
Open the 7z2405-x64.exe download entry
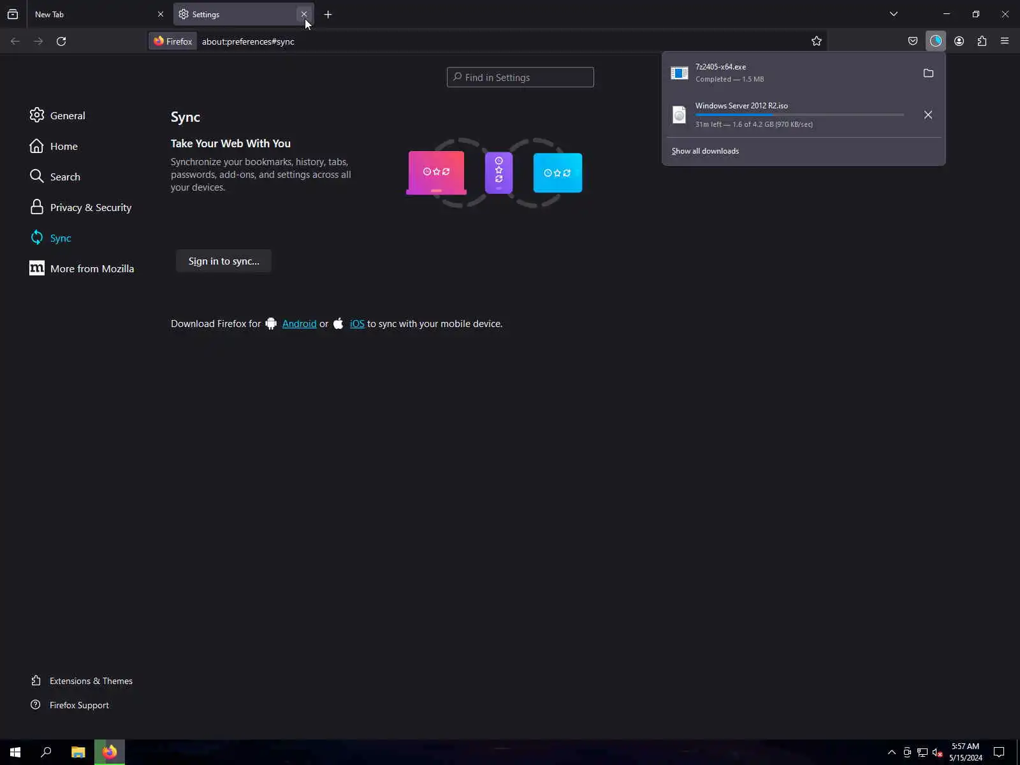point(790,73)
